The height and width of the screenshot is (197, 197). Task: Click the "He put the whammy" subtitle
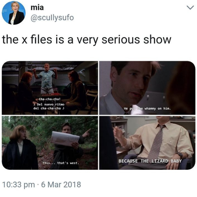tap(147, 108)
